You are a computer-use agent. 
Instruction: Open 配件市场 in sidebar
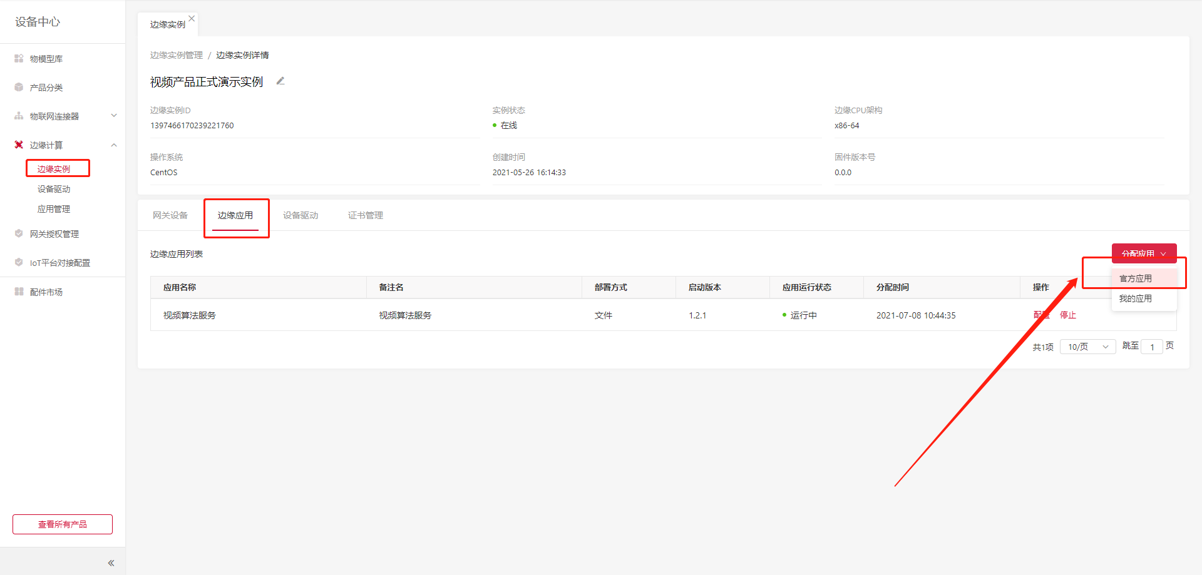click(46, 292)
